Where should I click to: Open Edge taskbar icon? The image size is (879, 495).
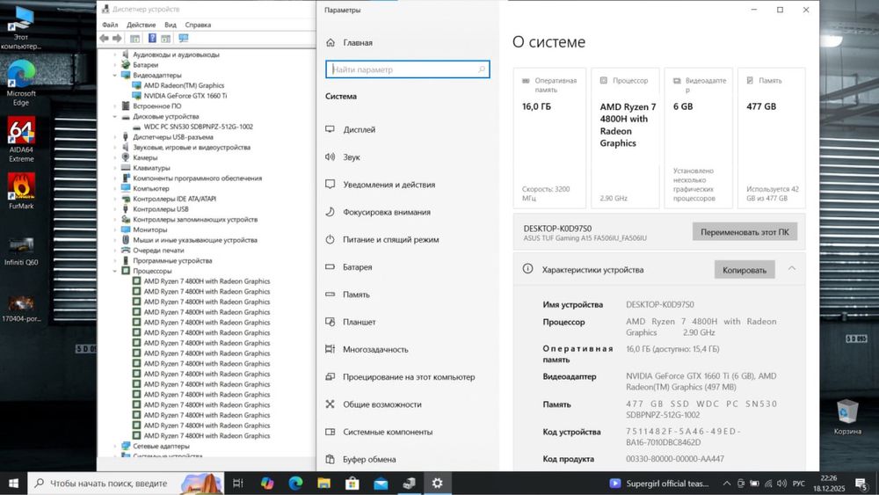(x=295, y=484)
